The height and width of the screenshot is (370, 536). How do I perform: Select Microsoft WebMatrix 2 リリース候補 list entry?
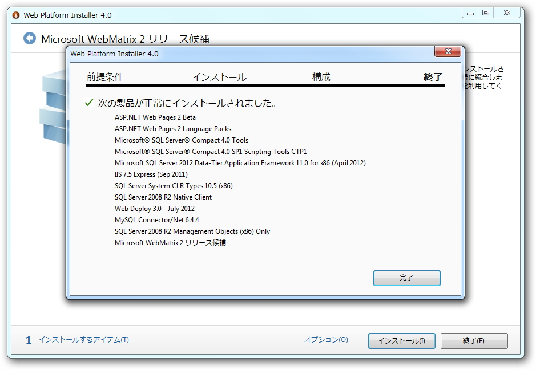[170, 243]
